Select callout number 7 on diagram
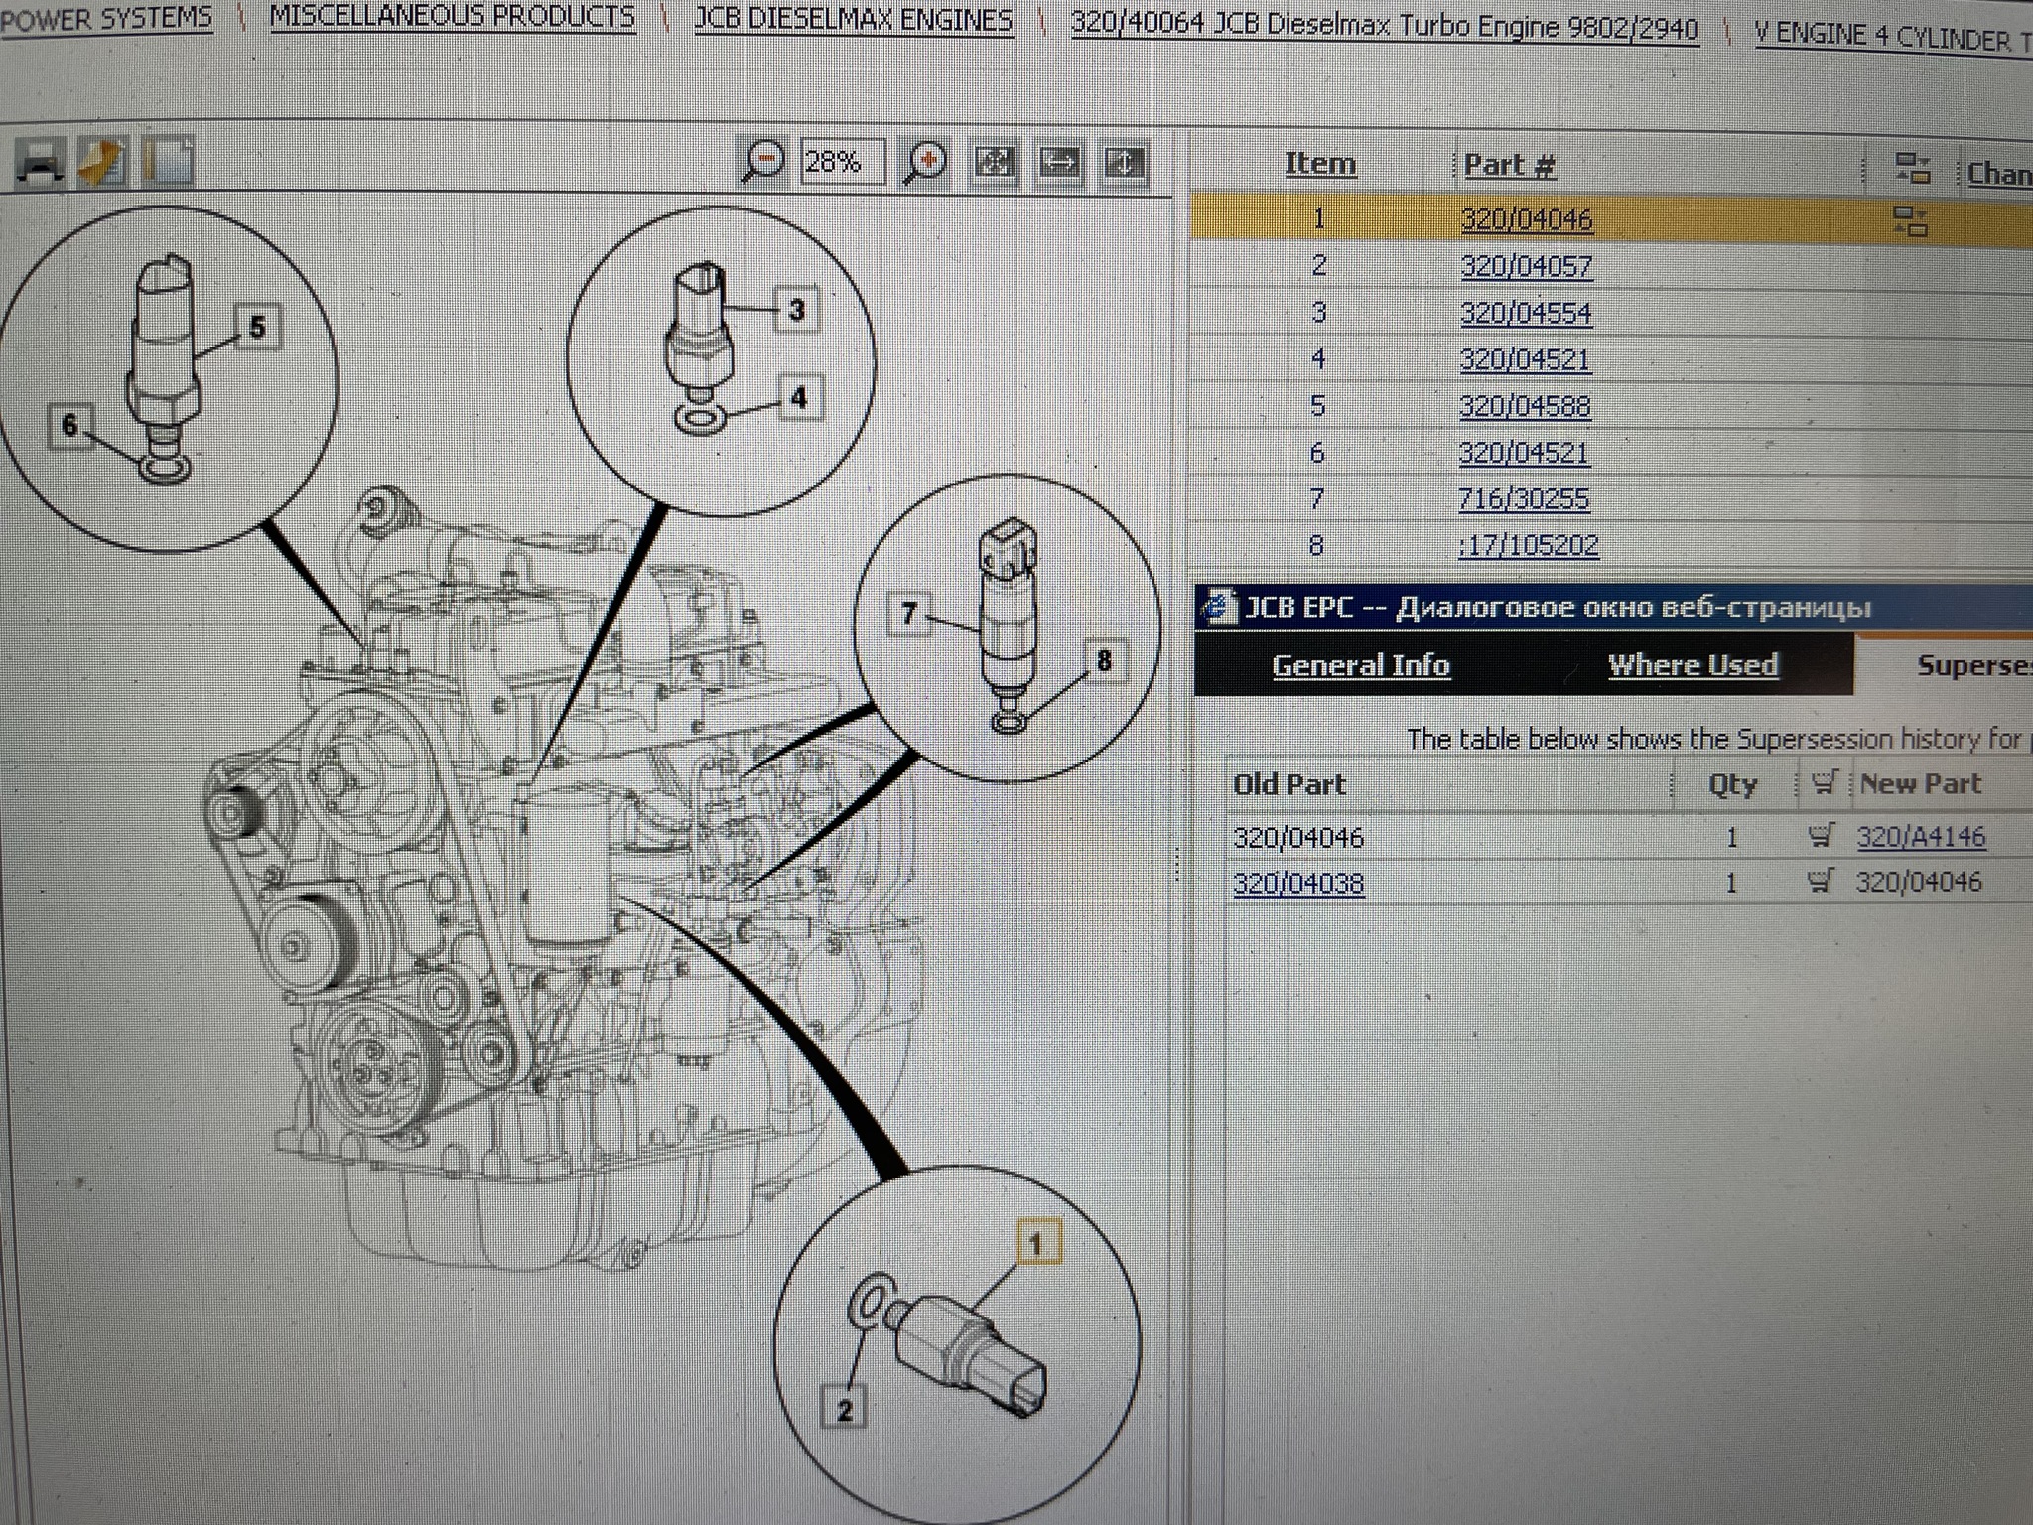This screenshot has width=2033, height=1525. pyautogui.click(x=908, y=614)
